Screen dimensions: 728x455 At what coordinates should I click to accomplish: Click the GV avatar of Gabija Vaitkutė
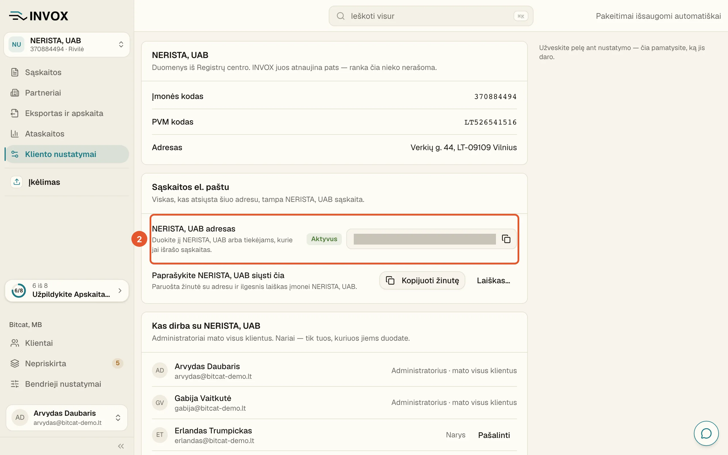160,403
